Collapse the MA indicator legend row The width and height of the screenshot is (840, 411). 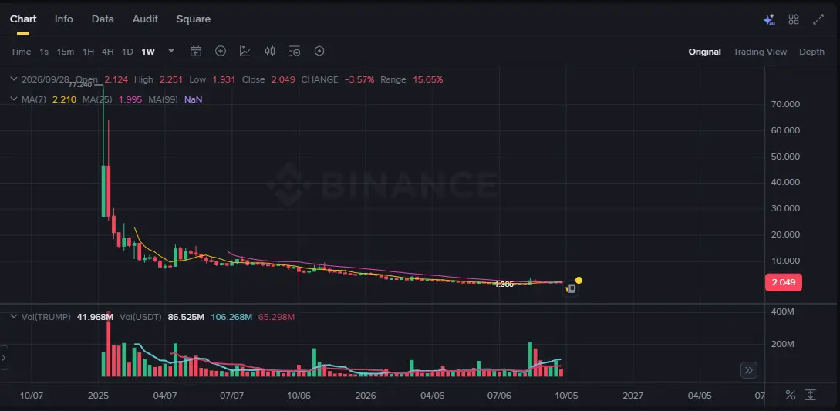(x=14, y=99)
